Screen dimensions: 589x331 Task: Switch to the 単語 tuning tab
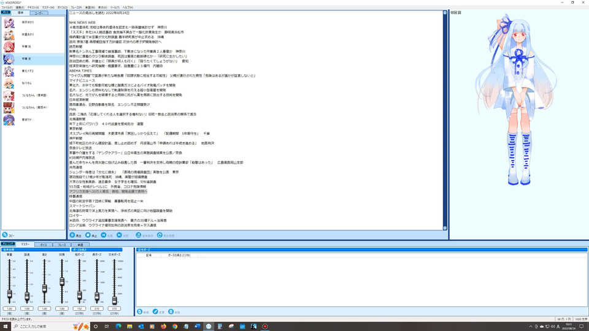80,245
